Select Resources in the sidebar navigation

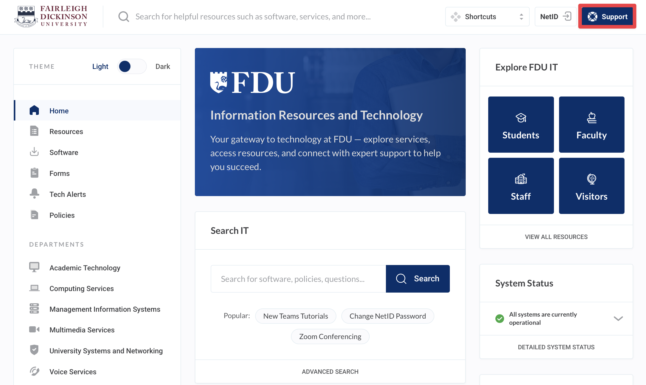pos(66,131)
